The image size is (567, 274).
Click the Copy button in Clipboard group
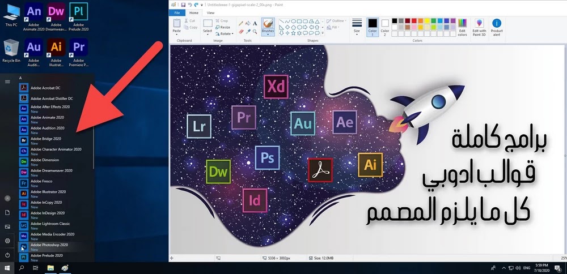[x=191, y=27]
